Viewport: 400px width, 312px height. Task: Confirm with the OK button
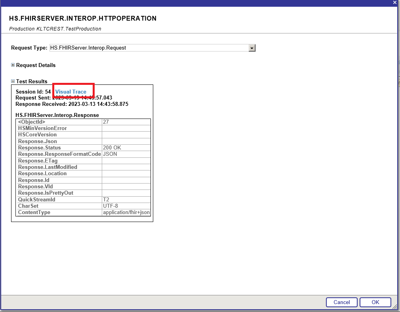(x=375, y=302)
